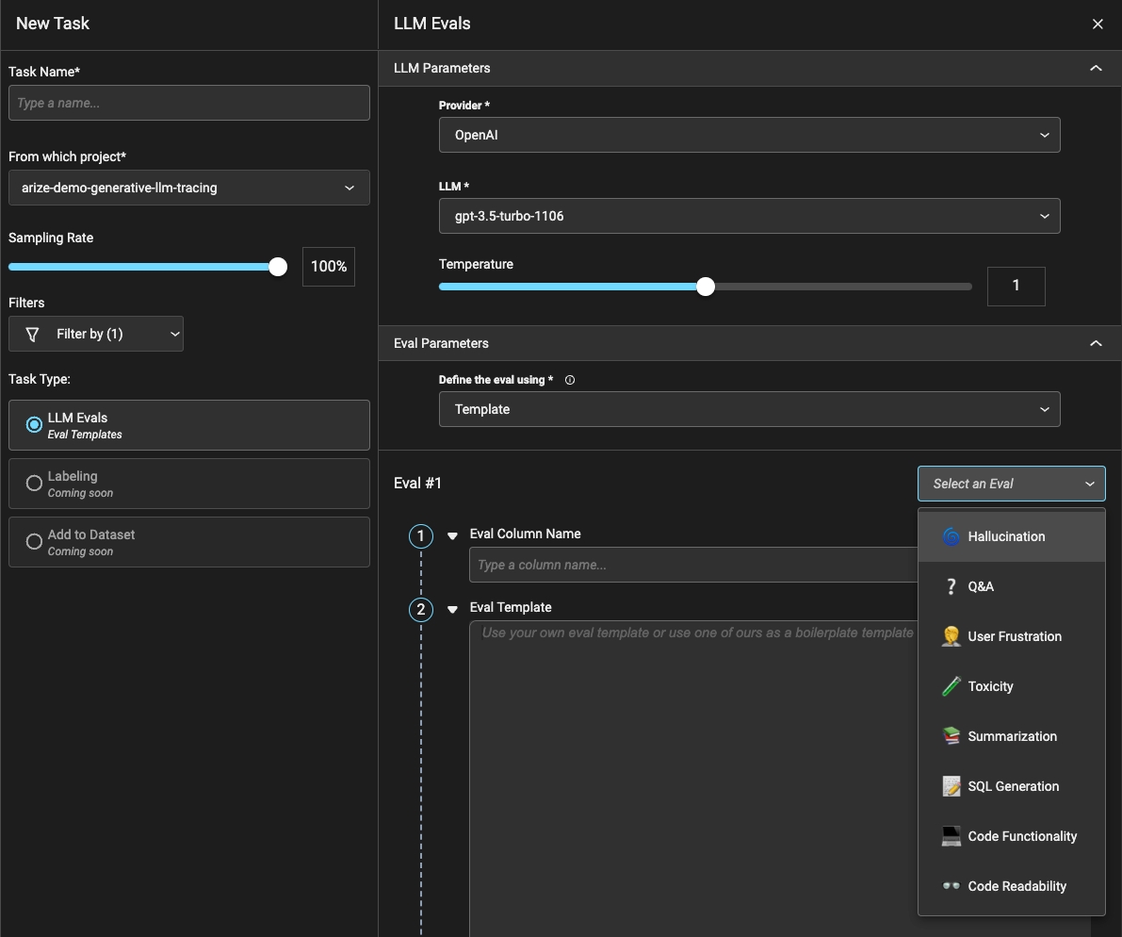Click the Hallucination swirl icon

951,536
